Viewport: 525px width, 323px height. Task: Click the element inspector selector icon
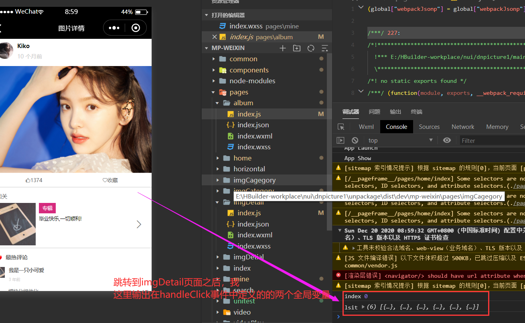coord(341,127)
